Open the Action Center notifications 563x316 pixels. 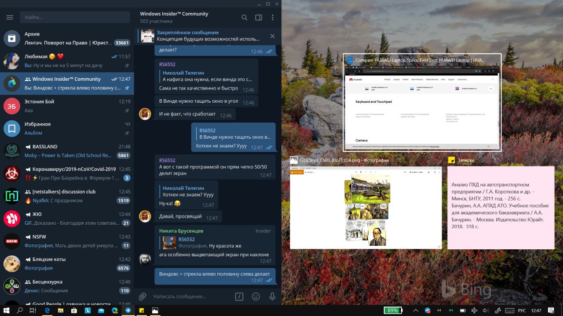point(552,310)
